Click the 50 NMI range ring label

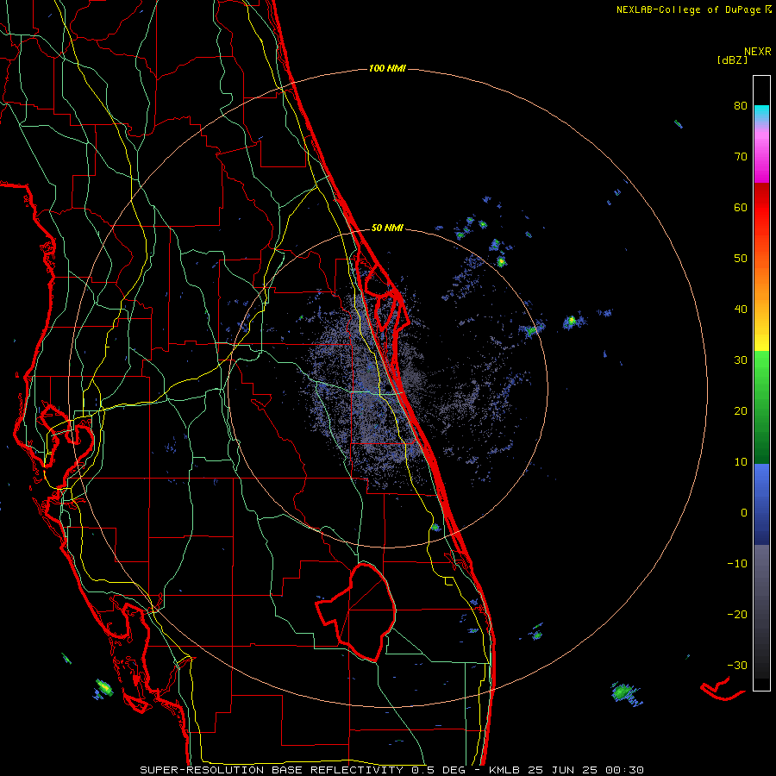coord(387,228)
